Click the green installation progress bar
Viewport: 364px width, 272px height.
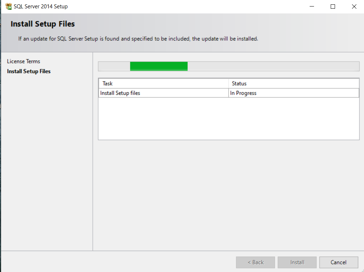click(159, 66)
